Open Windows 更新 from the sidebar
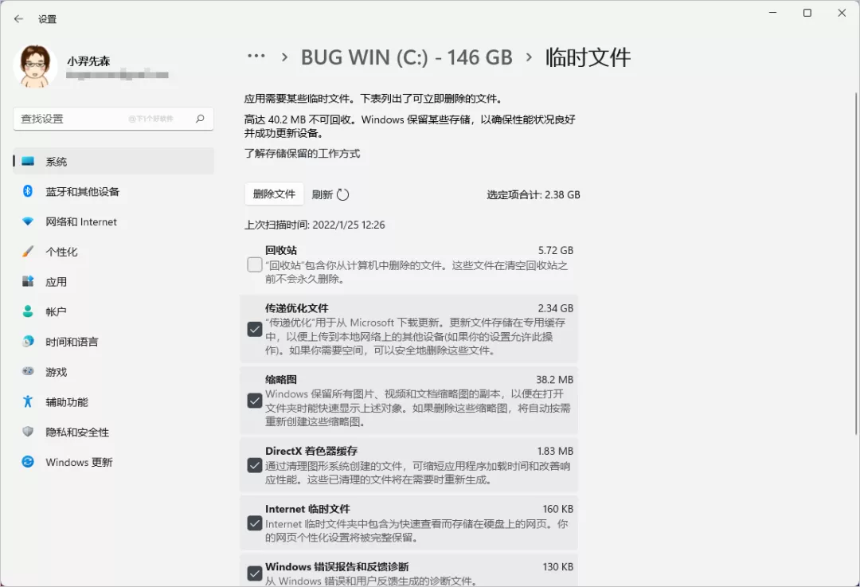860x587 pixels. [77, 461]
